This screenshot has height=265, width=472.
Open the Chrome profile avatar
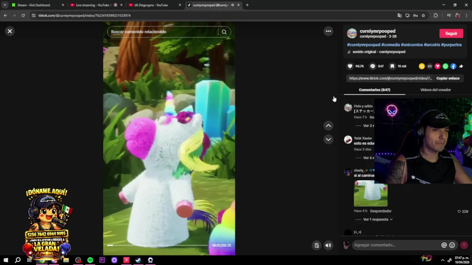tap(458, 15)
